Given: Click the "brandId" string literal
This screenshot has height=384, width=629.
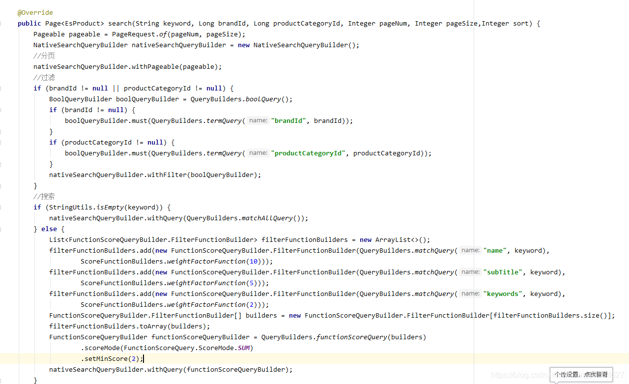Looking at the screenshot, I should click(x=288, y=120).
